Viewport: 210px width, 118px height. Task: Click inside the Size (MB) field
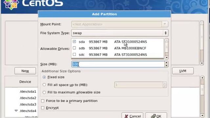tap(118, 64)
